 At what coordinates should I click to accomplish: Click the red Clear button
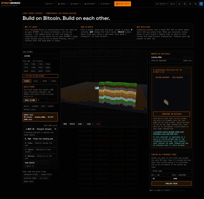98,124
